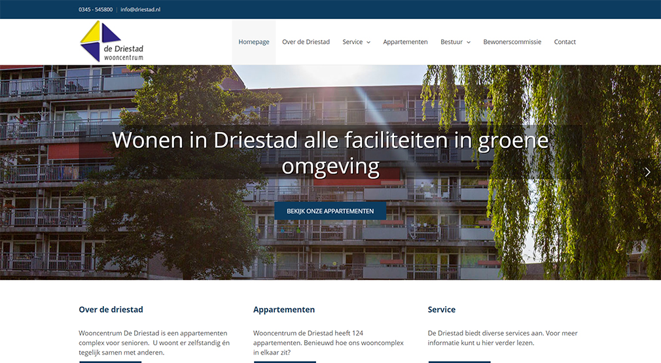Screen dimensions: 661x363
Task: Expand the Bestuur dropdown chevron
Action: (x=469, y=43)
